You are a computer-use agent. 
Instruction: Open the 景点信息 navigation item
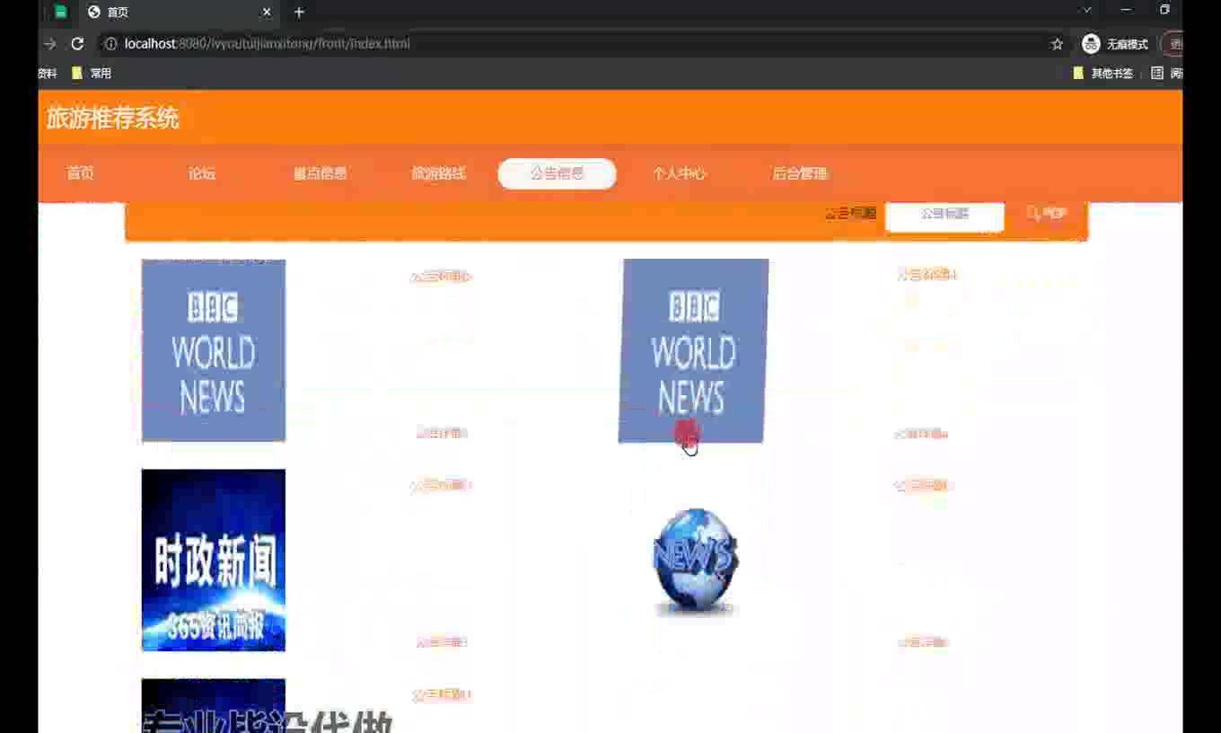pyautogui.click(x=321, y=173)
